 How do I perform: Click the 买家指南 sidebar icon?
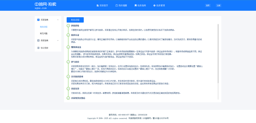pos(38,20)
